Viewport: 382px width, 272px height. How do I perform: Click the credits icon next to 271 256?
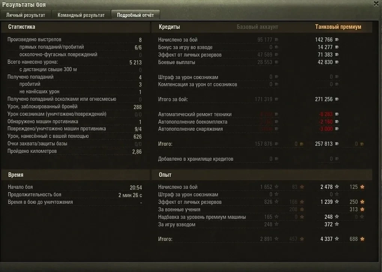(x=337, y=99)
